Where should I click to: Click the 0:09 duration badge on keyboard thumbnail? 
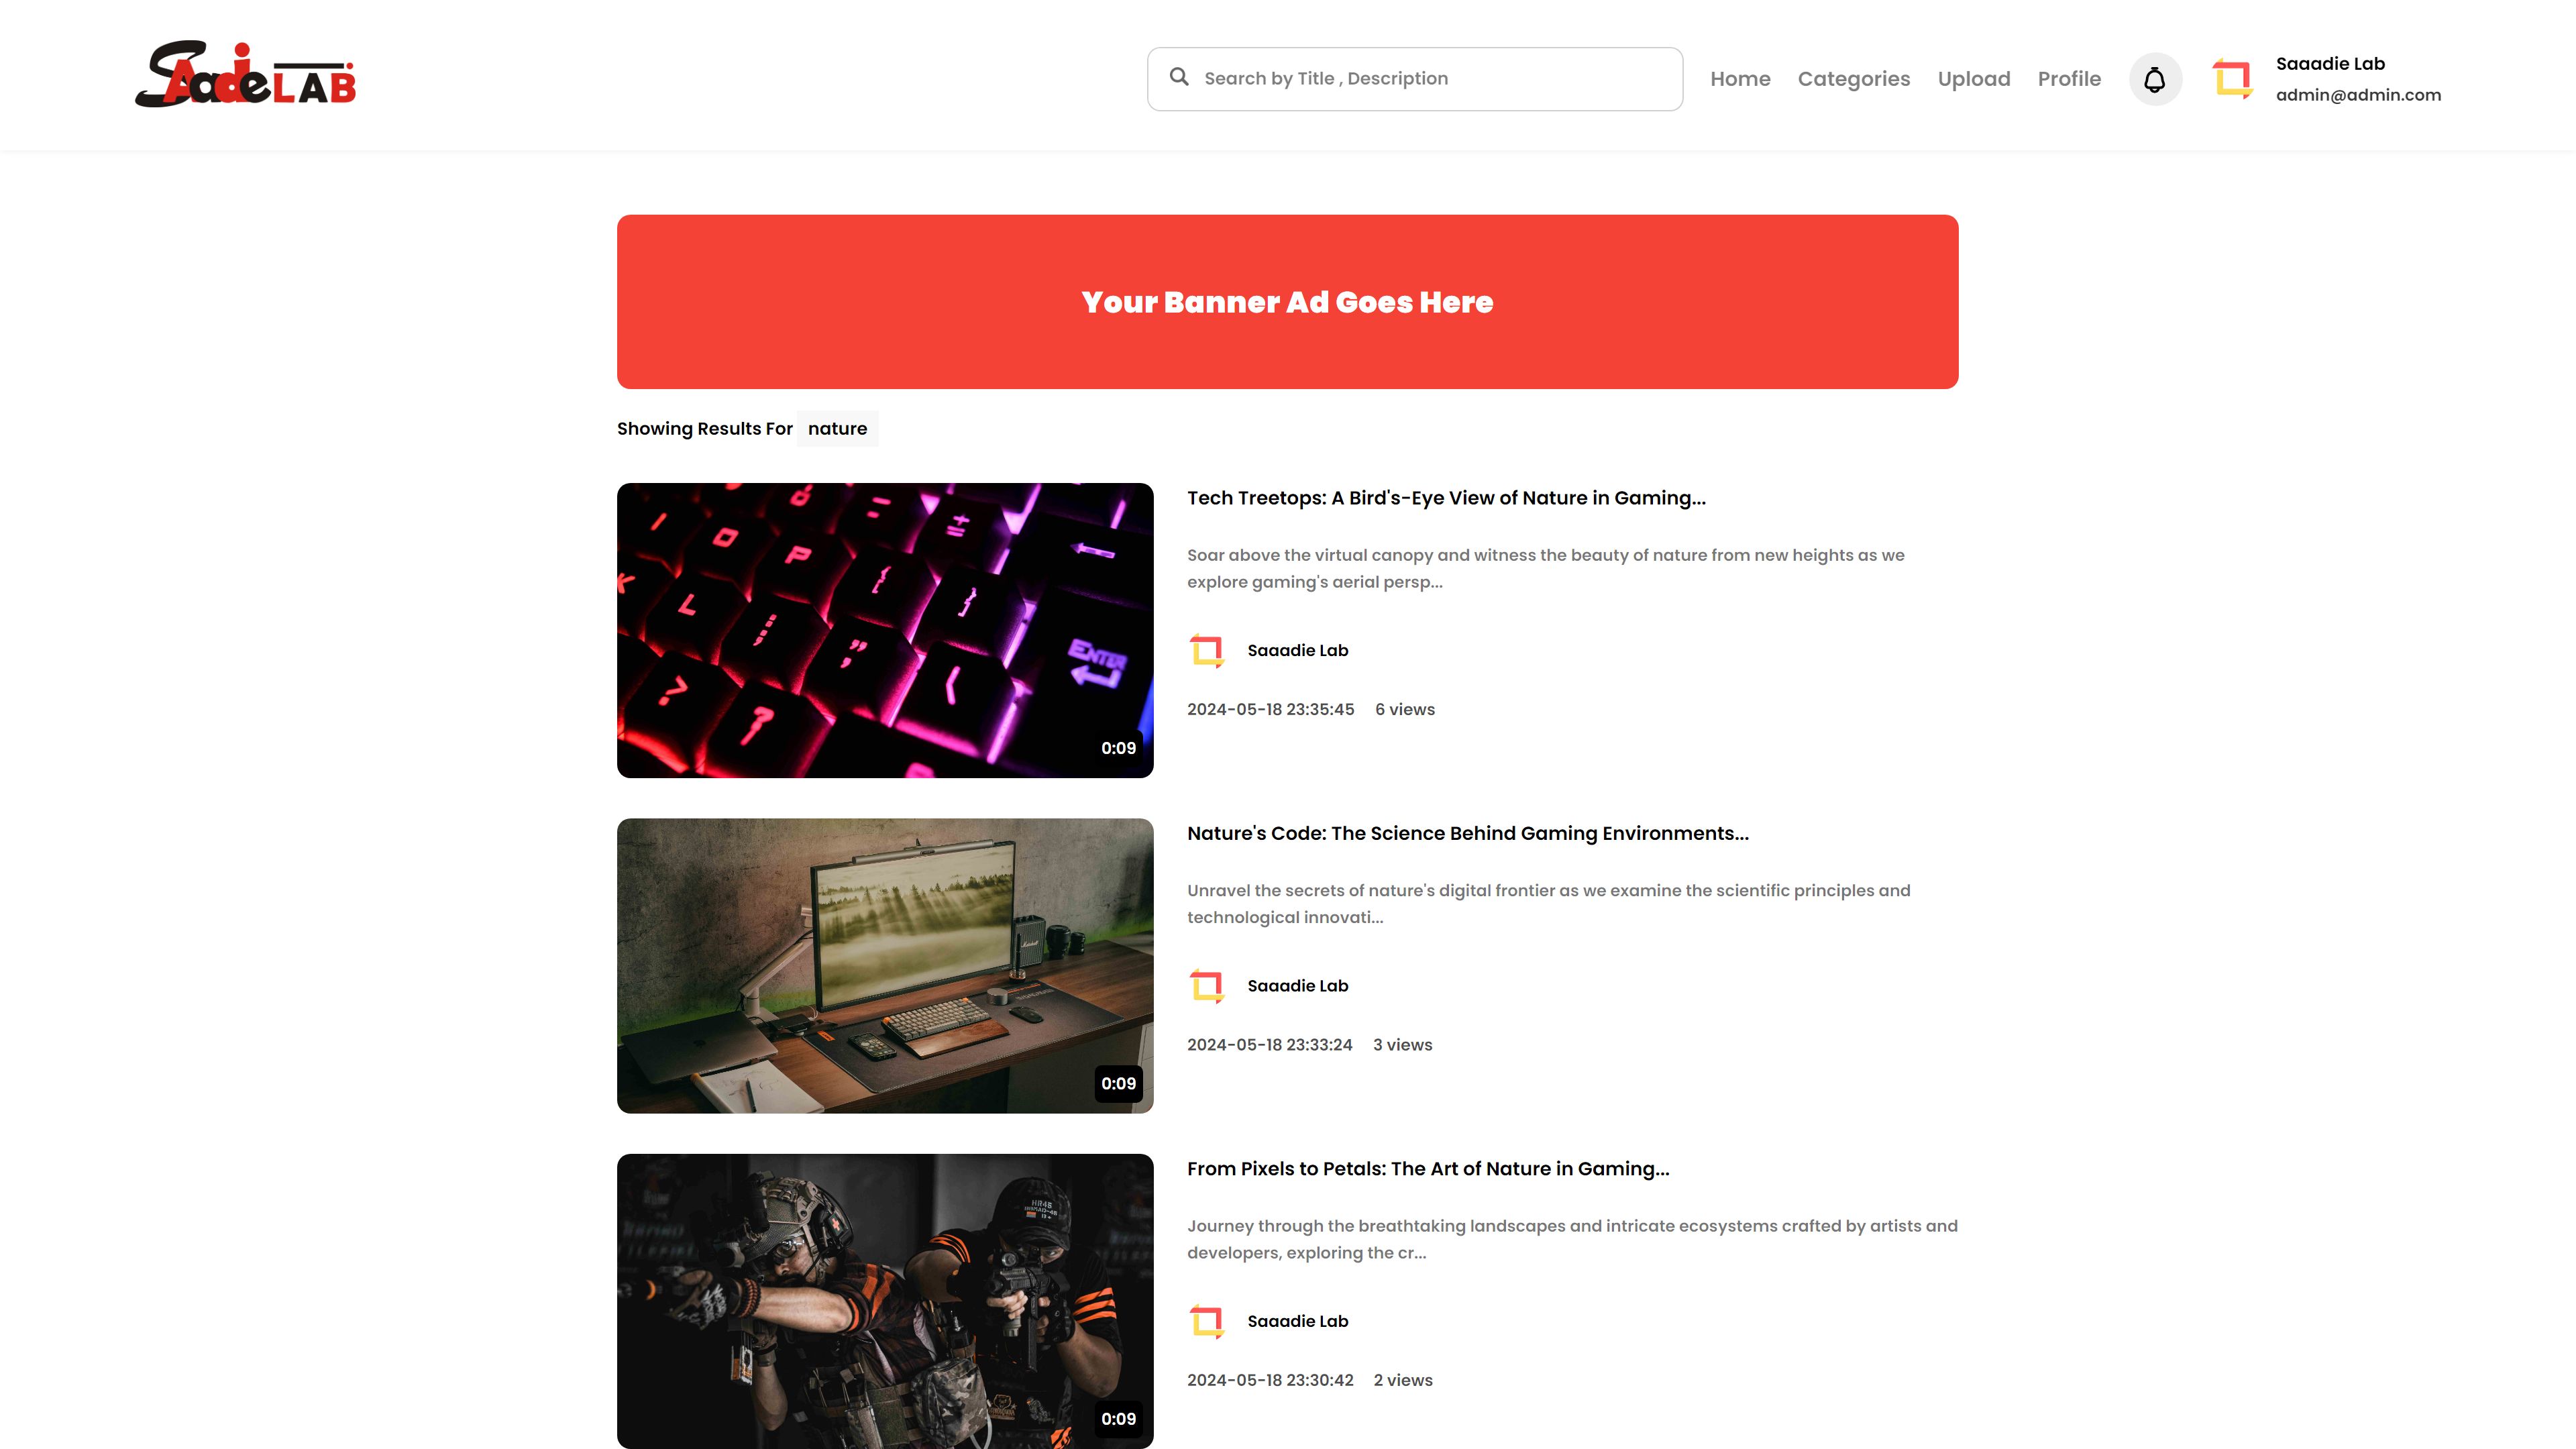click(1118, 748)
